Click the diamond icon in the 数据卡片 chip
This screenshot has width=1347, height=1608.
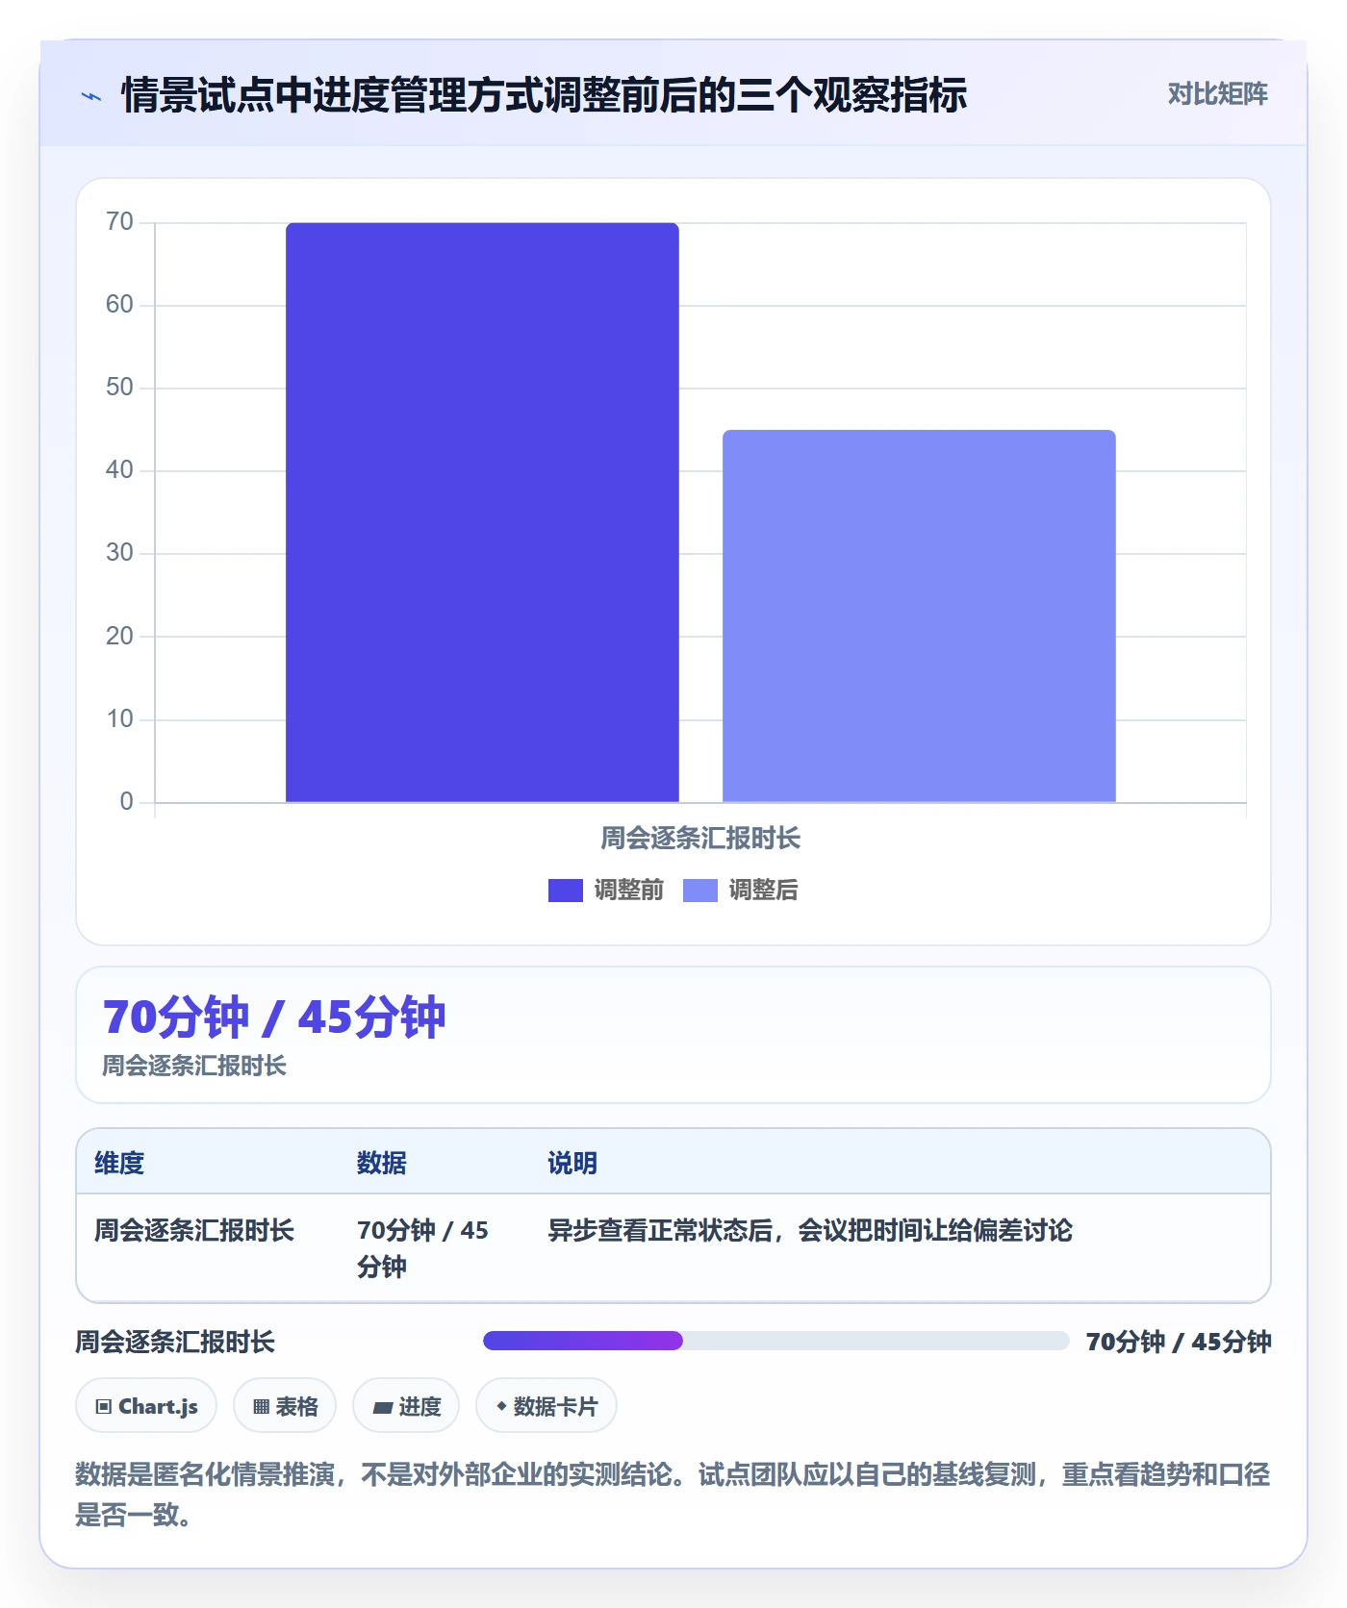(501, 1406)
